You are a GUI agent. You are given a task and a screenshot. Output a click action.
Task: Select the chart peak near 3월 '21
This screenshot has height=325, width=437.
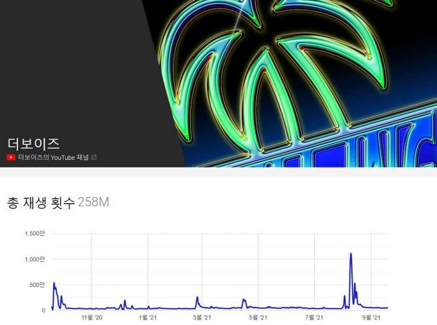pos(197,297)
